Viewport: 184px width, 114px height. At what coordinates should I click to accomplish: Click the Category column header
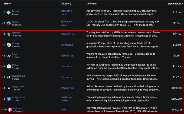(x=66, y=4)
